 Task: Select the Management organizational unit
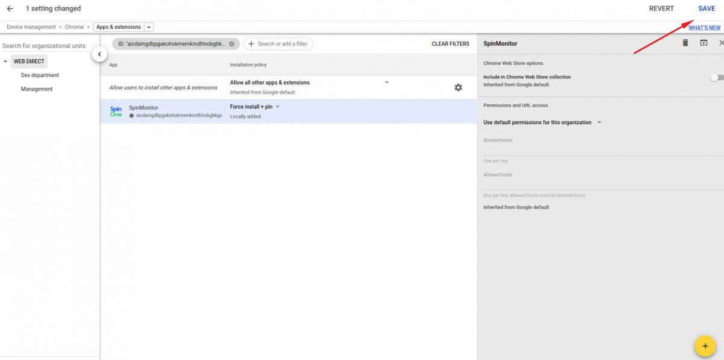coord(37,89)
